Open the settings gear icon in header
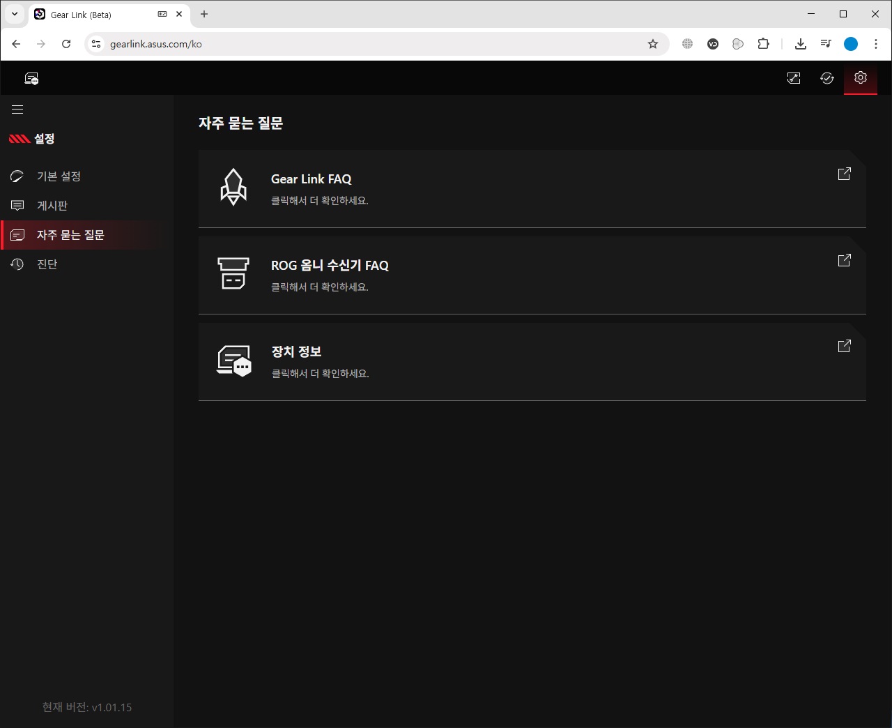Image resolution: width=892 pixels, height=728 pixels. (x=861, y=77)
